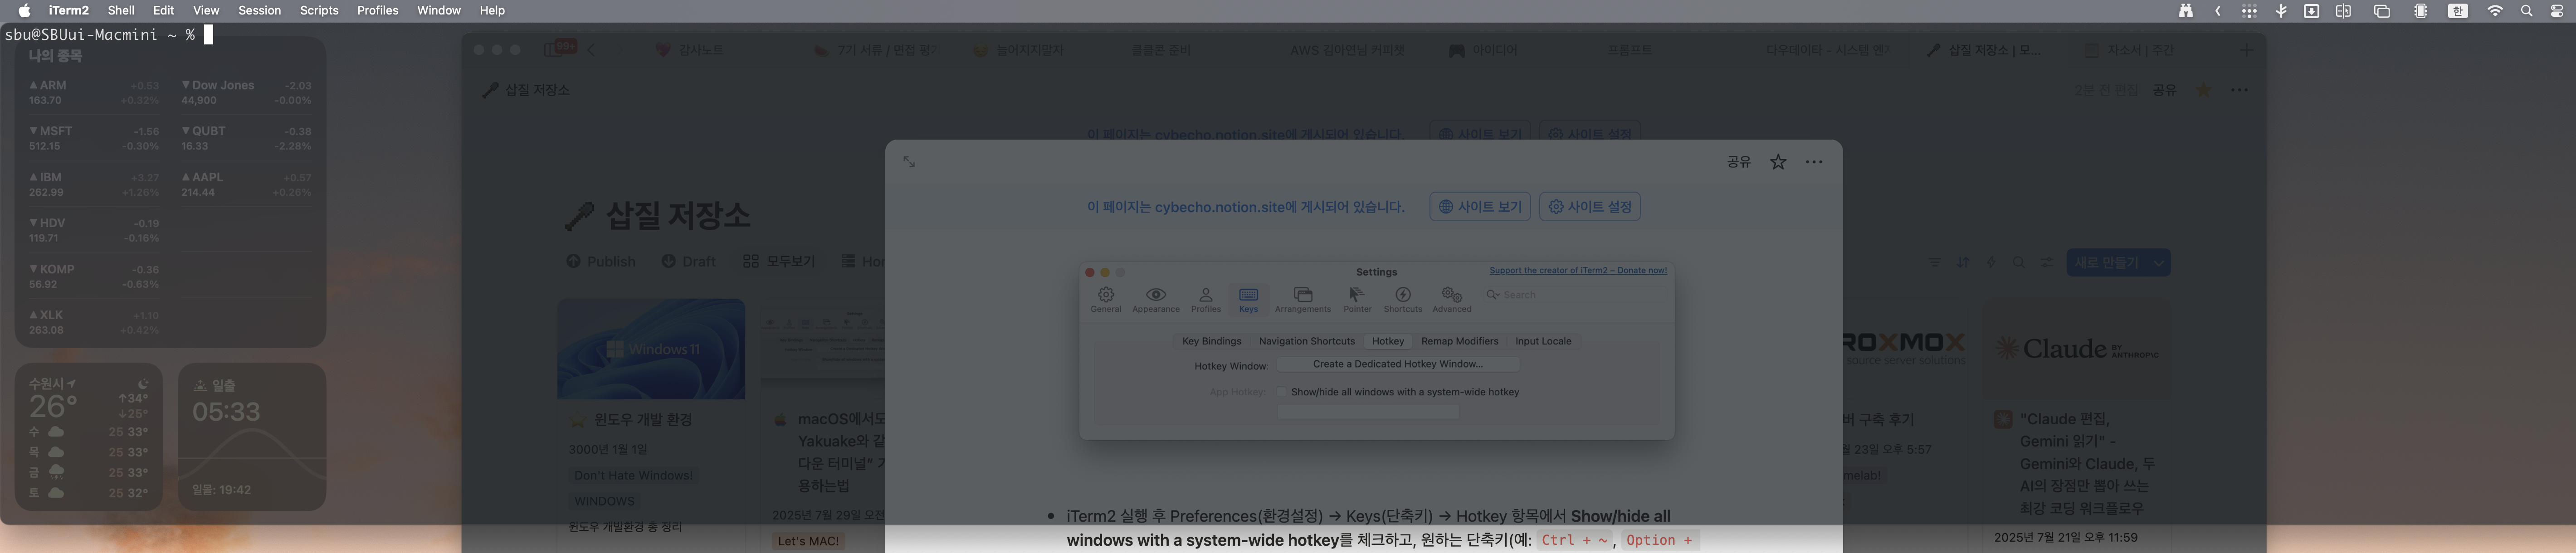This screenshot has height=553, width=2576.
Task: Select the Profiles person icon in Settings
Action: [1205, 299]
